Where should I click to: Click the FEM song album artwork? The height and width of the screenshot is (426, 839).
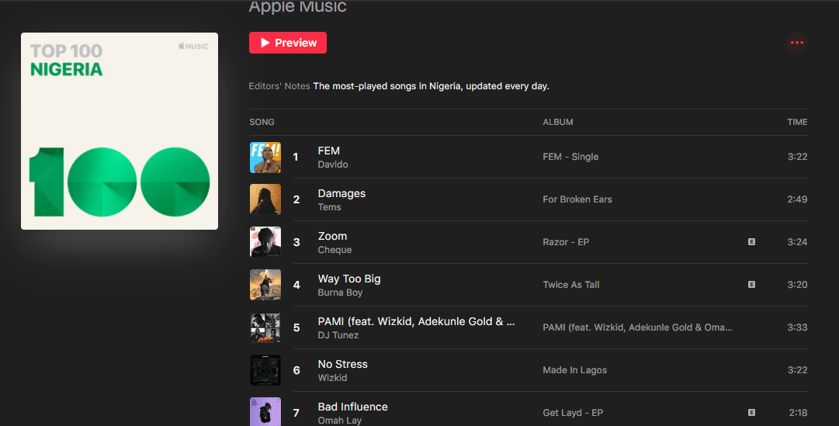click(x=265, y=158)
